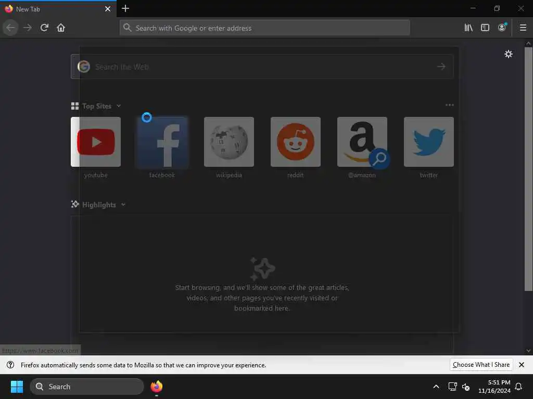Open the Library toolbar icon

pyautogui.click(x=468, y=28)
